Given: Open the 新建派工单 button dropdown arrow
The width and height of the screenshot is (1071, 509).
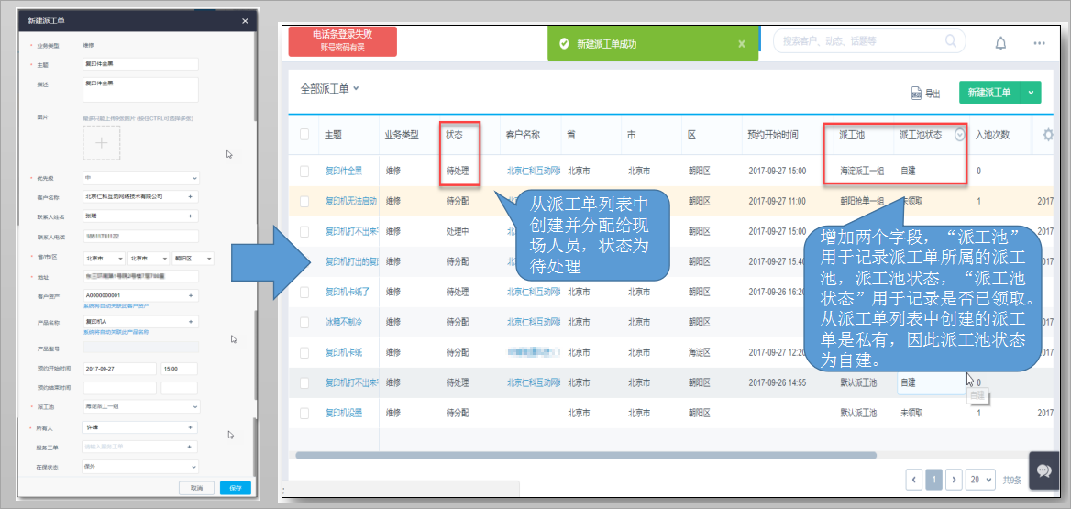Looking at the screenshot, I should 1032,93.
